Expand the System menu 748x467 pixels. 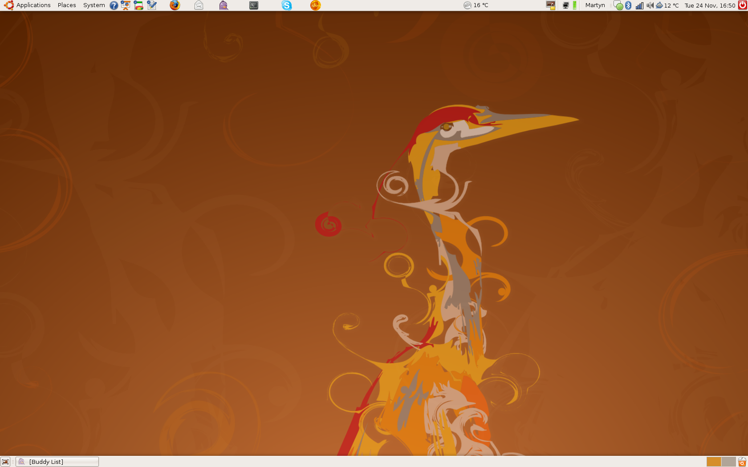point(94,5)
